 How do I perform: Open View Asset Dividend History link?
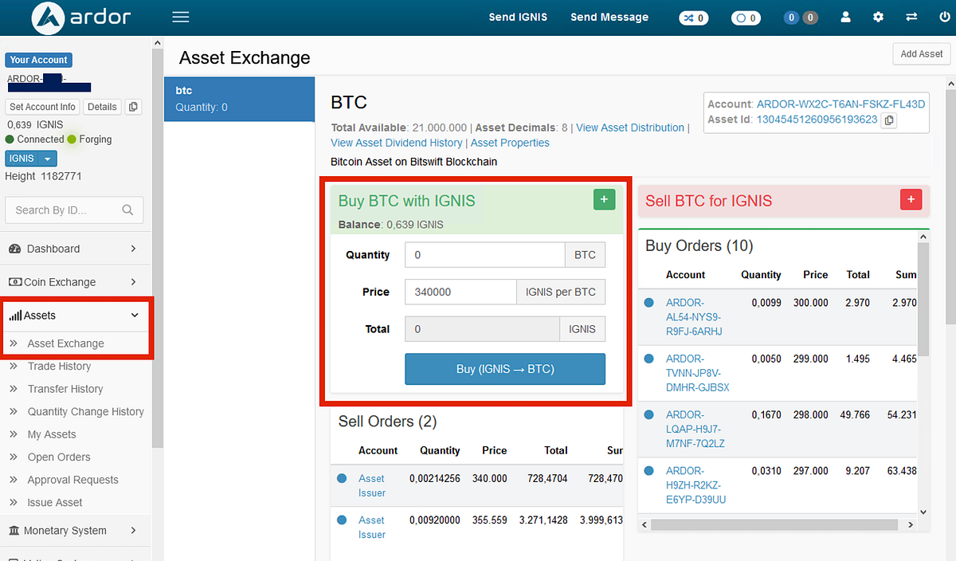click(x=397, y=143)
